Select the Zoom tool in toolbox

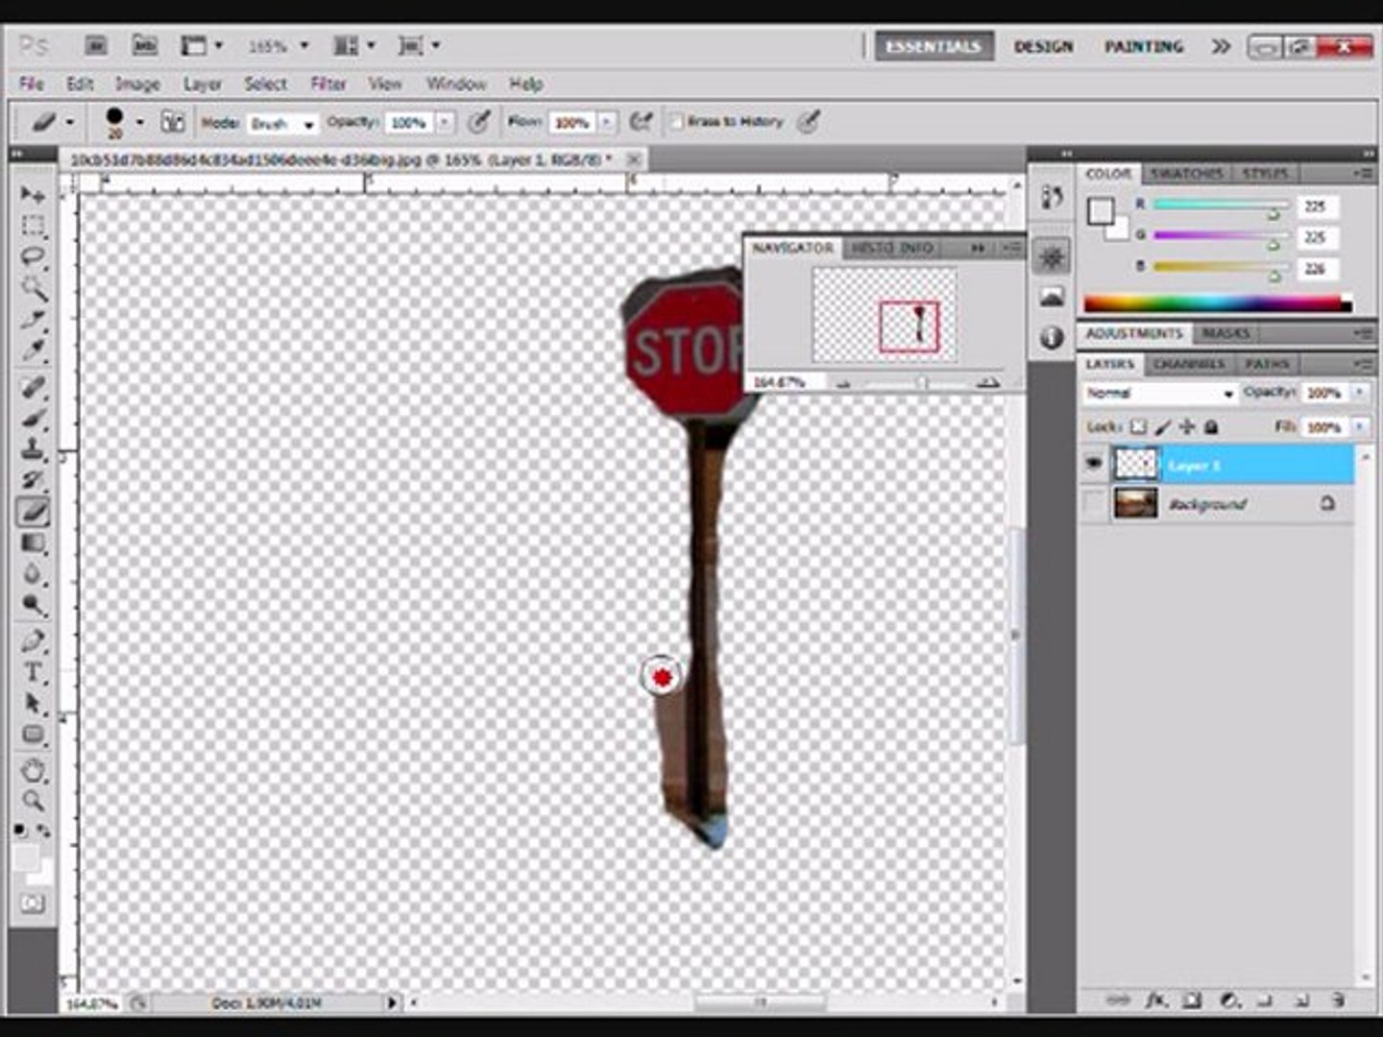point(33,800)
